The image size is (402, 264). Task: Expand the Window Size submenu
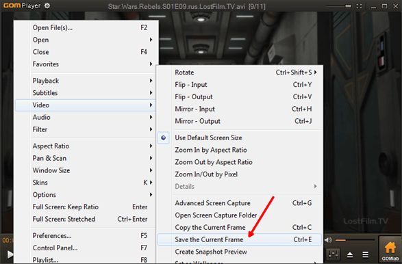86,170
